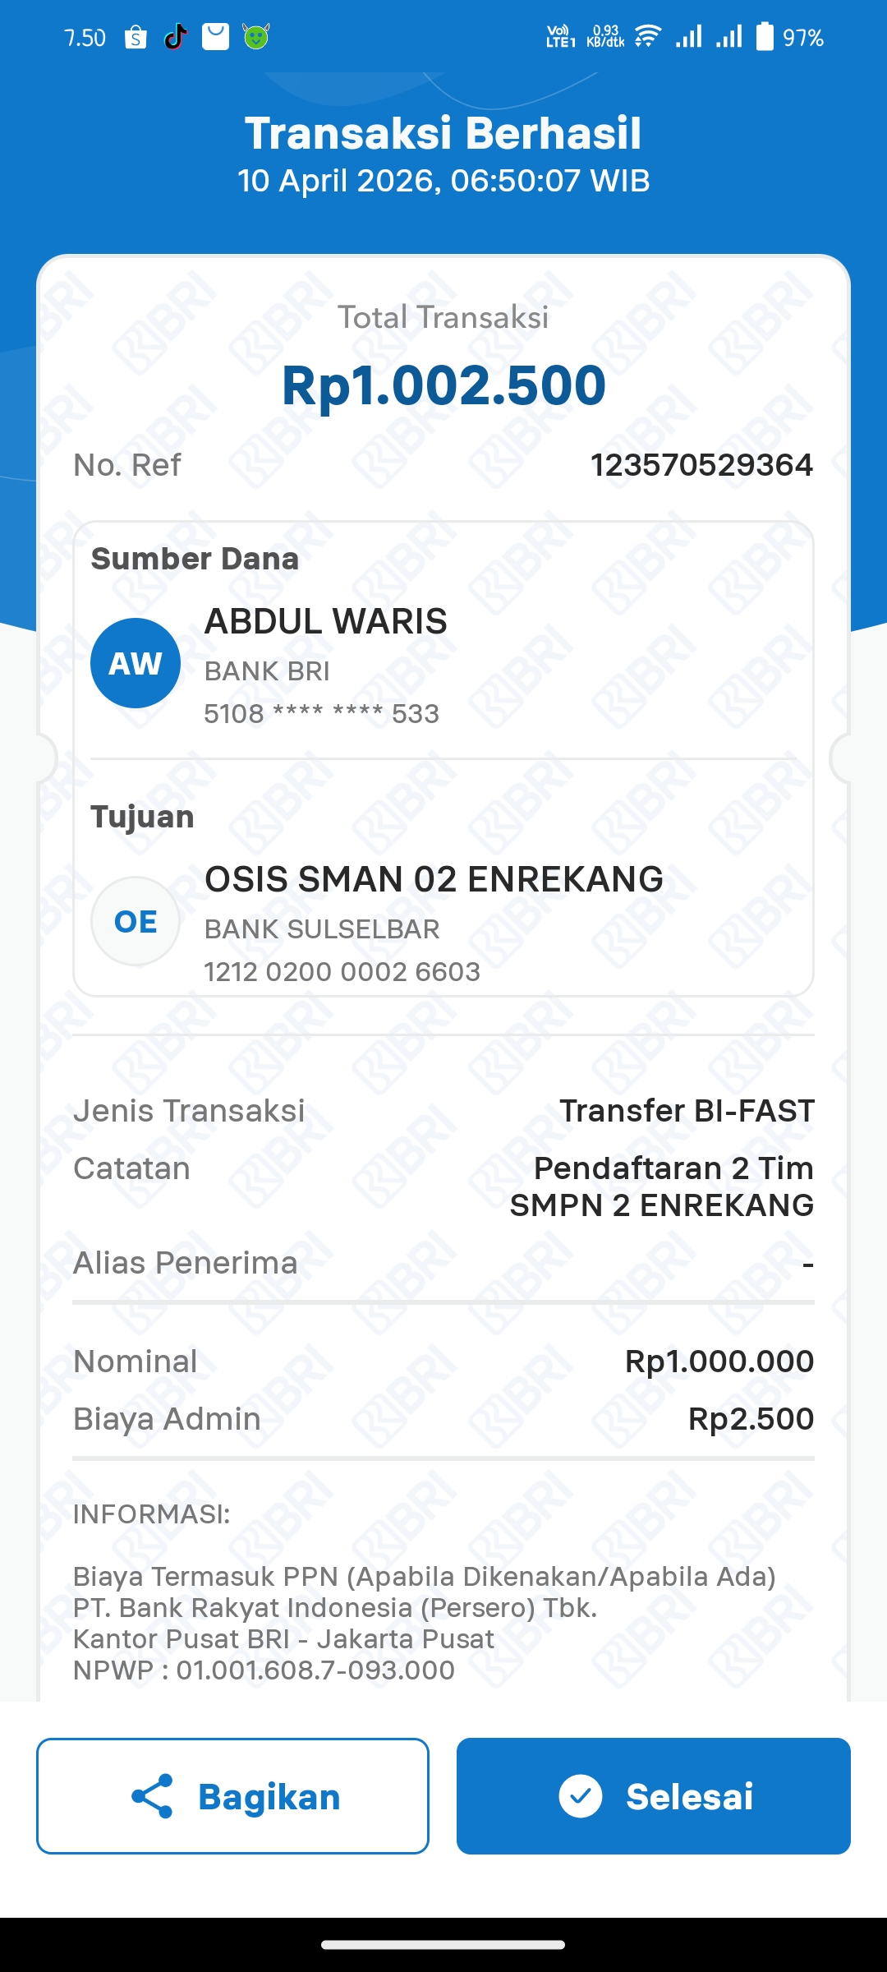Tap the battery icon in status bar
The height and width of the screenshot is (1972, 887).
765,37
